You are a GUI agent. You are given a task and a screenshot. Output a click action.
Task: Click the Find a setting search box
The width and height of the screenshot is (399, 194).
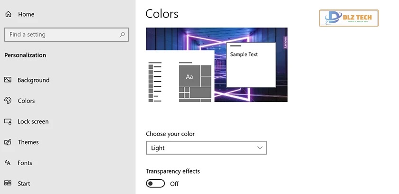pos(62,35)
